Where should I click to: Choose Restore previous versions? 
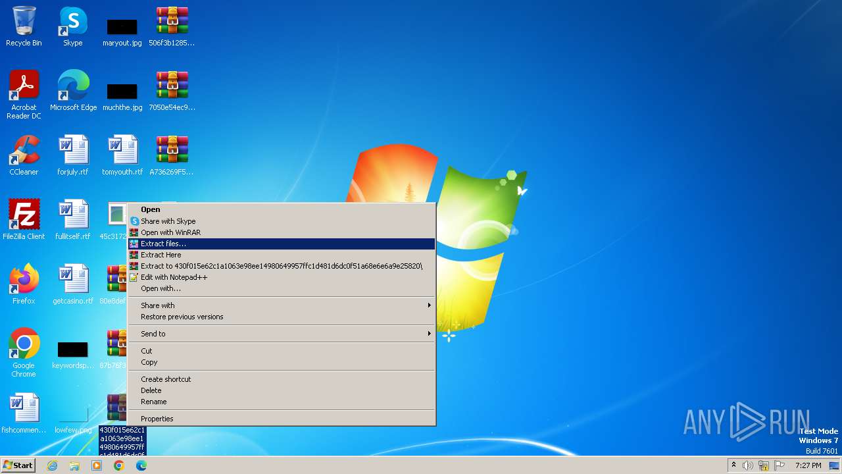pyautogui.click(x=282, y=317)
